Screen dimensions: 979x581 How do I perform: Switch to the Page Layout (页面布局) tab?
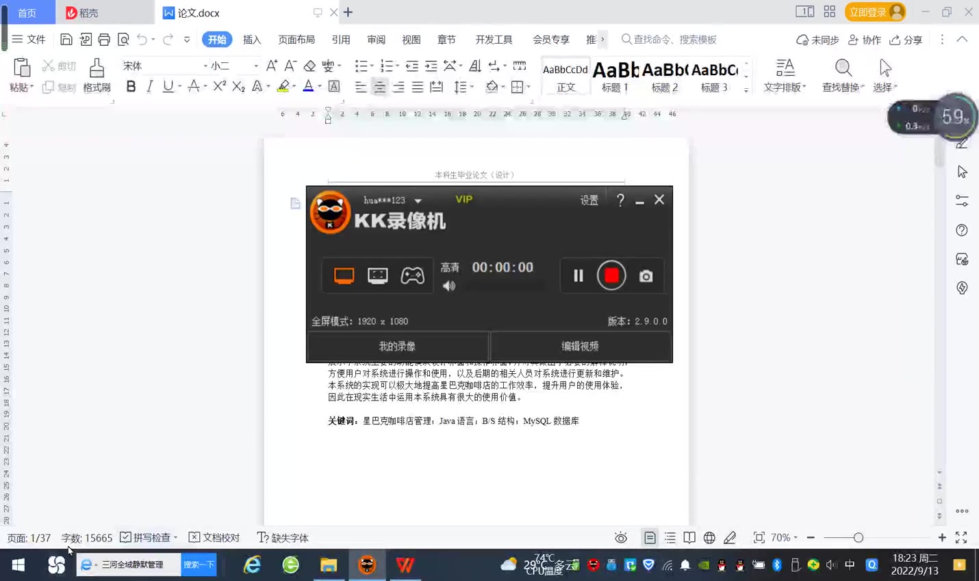[x=296, y=40]
